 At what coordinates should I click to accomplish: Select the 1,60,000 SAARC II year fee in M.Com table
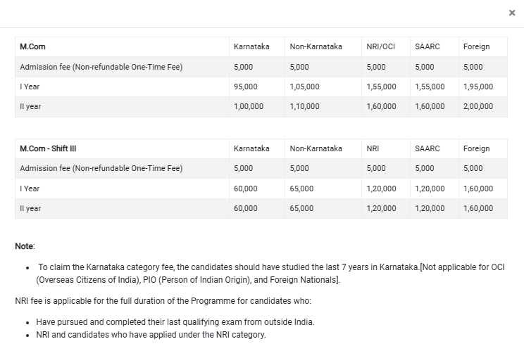(430, 106)
